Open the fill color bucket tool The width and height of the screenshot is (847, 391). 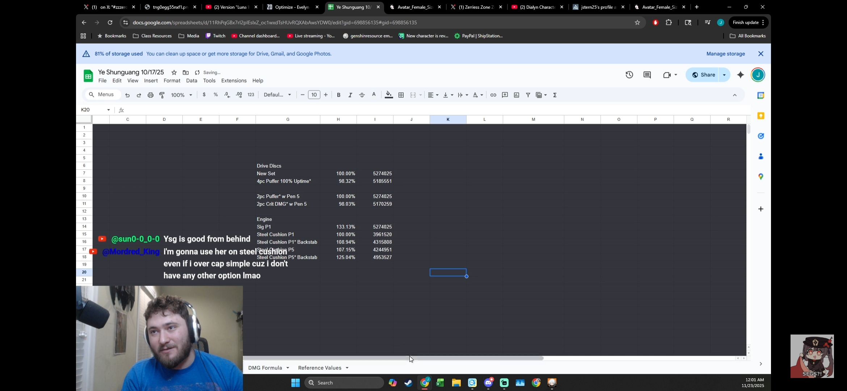point(389,95)
